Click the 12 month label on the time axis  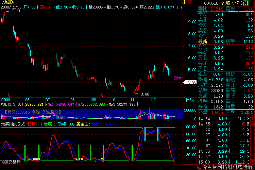coord(154,100)
